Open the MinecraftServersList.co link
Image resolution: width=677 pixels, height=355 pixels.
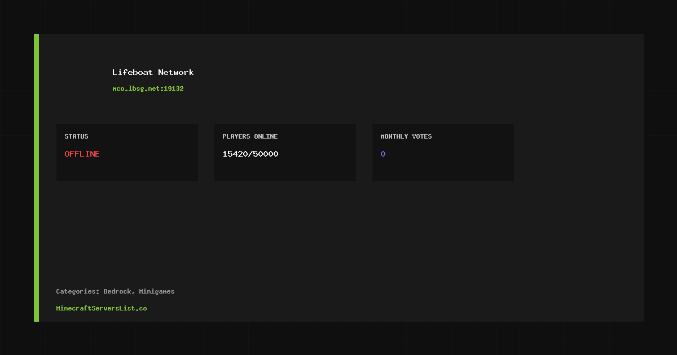click(x=102, y=308)
